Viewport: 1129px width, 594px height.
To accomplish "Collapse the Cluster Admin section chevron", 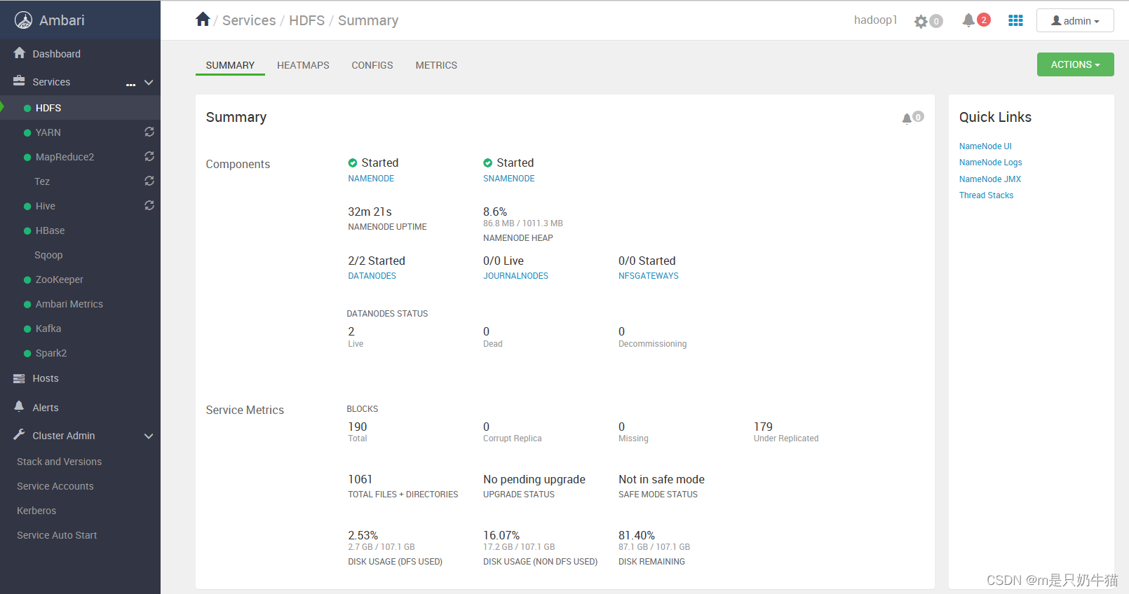I will [x=149, y=436].
